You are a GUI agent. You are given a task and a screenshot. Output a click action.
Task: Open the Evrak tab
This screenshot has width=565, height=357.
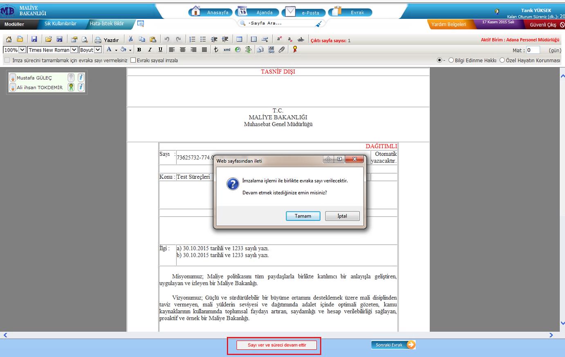(351, 12)
